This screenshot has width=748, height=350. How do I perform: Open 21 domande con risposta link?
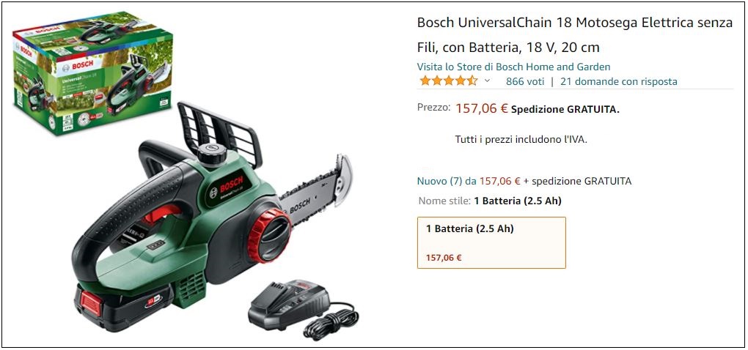(619, 81)
